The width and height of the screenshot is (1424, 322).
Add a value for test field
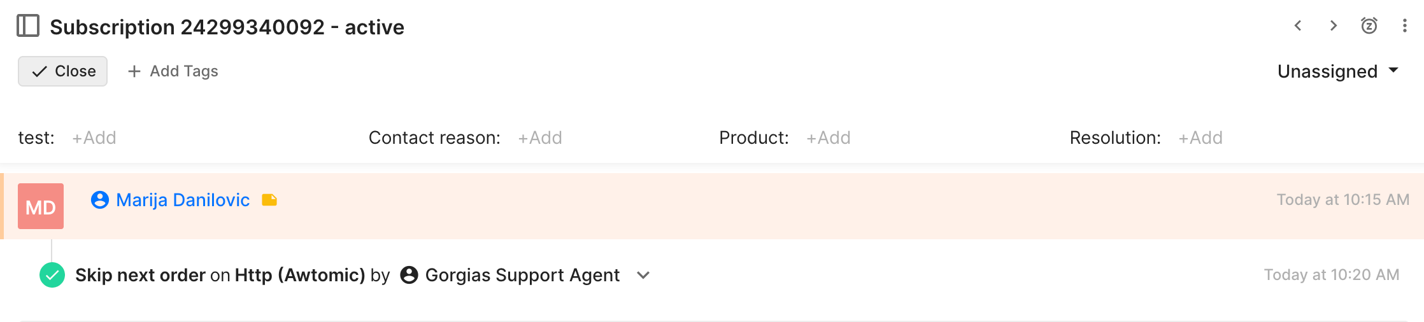click(x=94, y=137)
